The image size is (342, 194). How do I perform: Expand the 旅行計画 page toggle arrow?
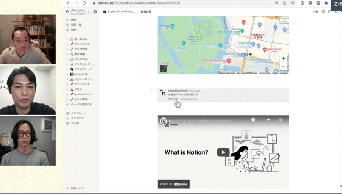tap(67, 54)
